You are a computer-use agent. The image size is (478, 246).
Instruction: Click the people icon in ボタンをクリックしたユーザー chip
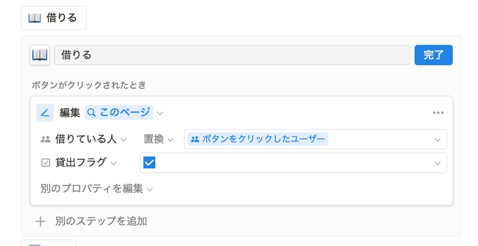click(195, 139)
